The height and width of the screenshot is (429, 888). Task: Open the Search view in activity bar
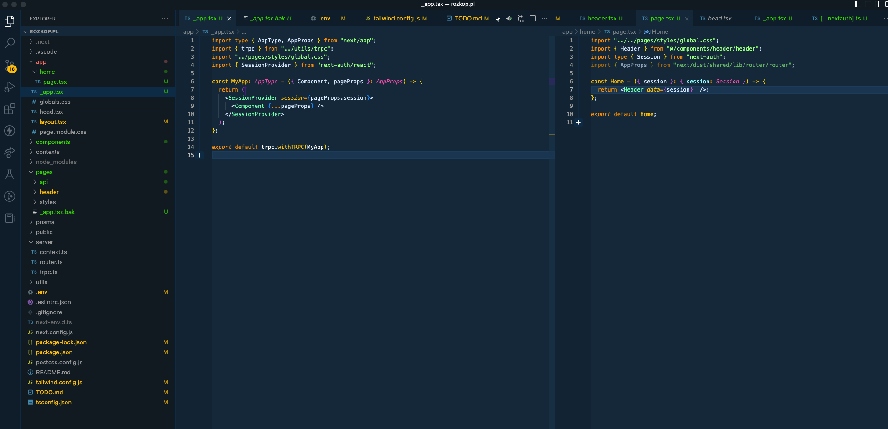click(10, 43)
